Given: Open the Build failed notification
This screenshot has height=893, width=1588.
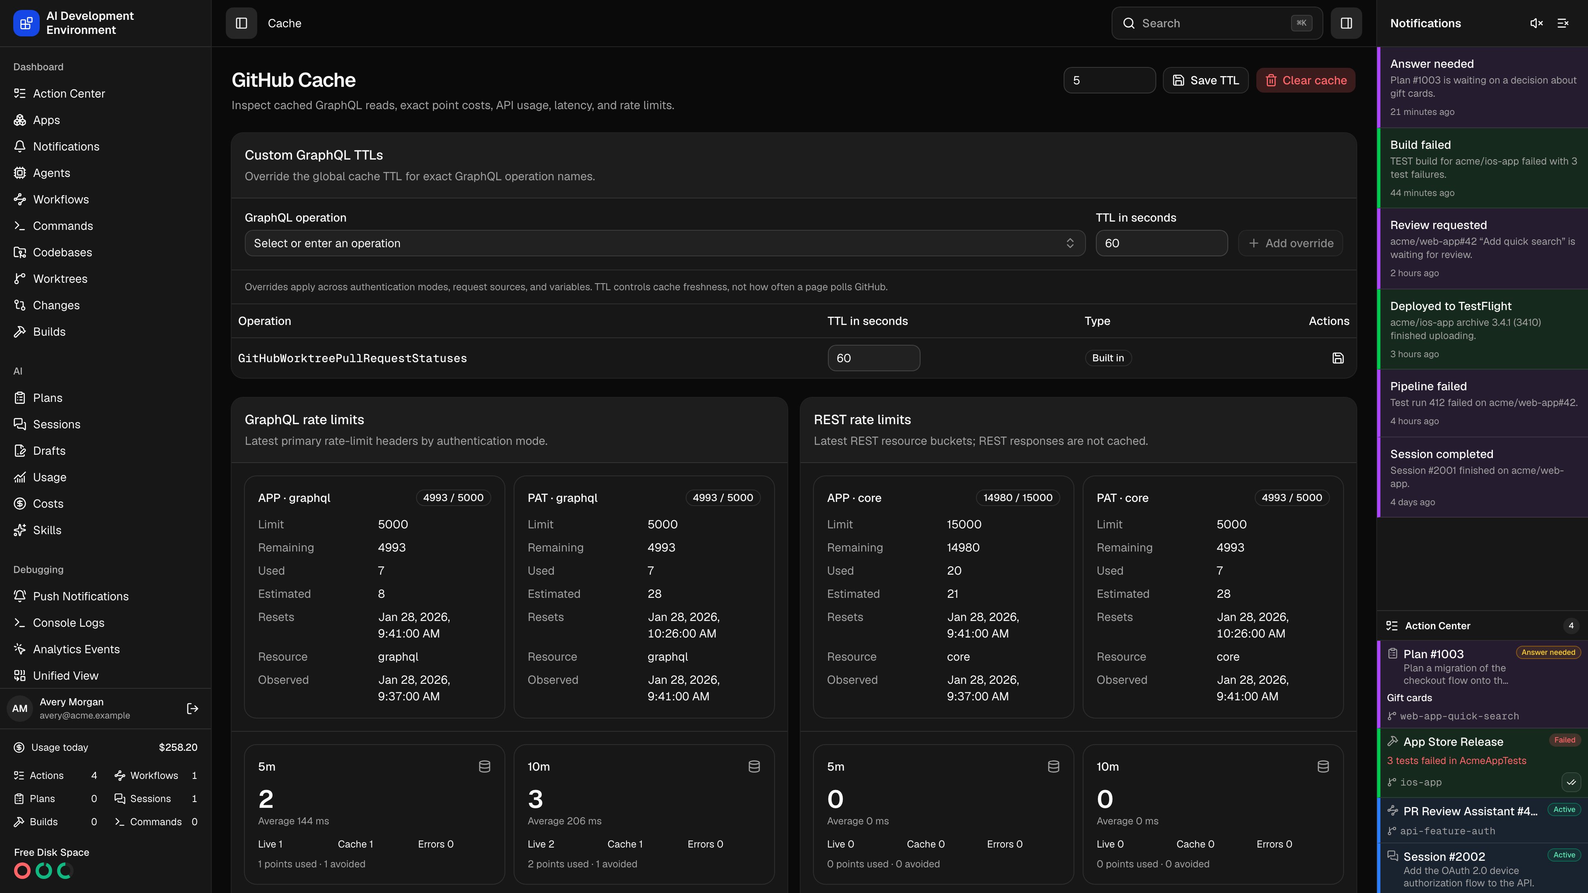Looking at the screenshot, I should click(1483, 168).
